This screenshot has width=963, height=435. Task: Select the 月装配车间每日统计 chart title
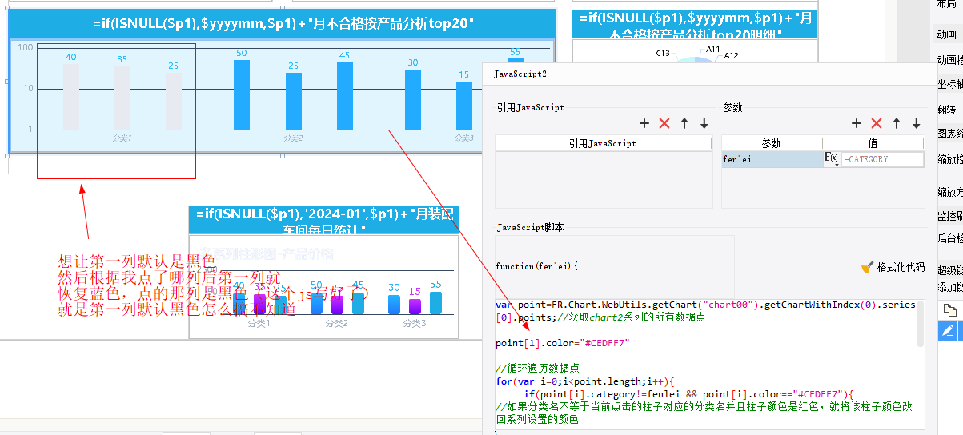tap(323, 221)
